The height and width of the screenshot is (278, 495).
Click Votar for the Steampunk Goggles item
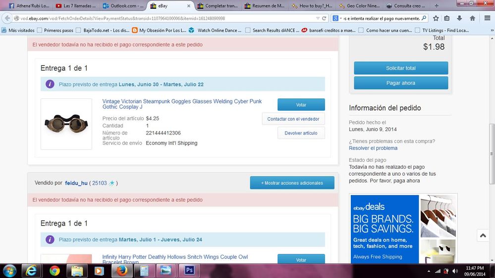pos(301,105)
